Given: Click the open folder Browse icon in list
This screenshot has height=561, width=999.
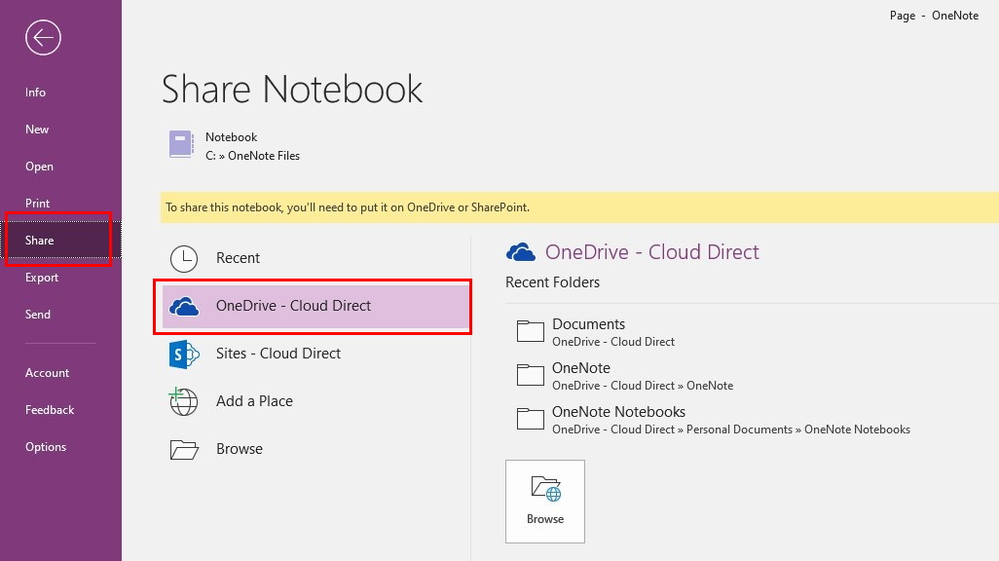Looking at the screenshot, I should click(184, 449).
